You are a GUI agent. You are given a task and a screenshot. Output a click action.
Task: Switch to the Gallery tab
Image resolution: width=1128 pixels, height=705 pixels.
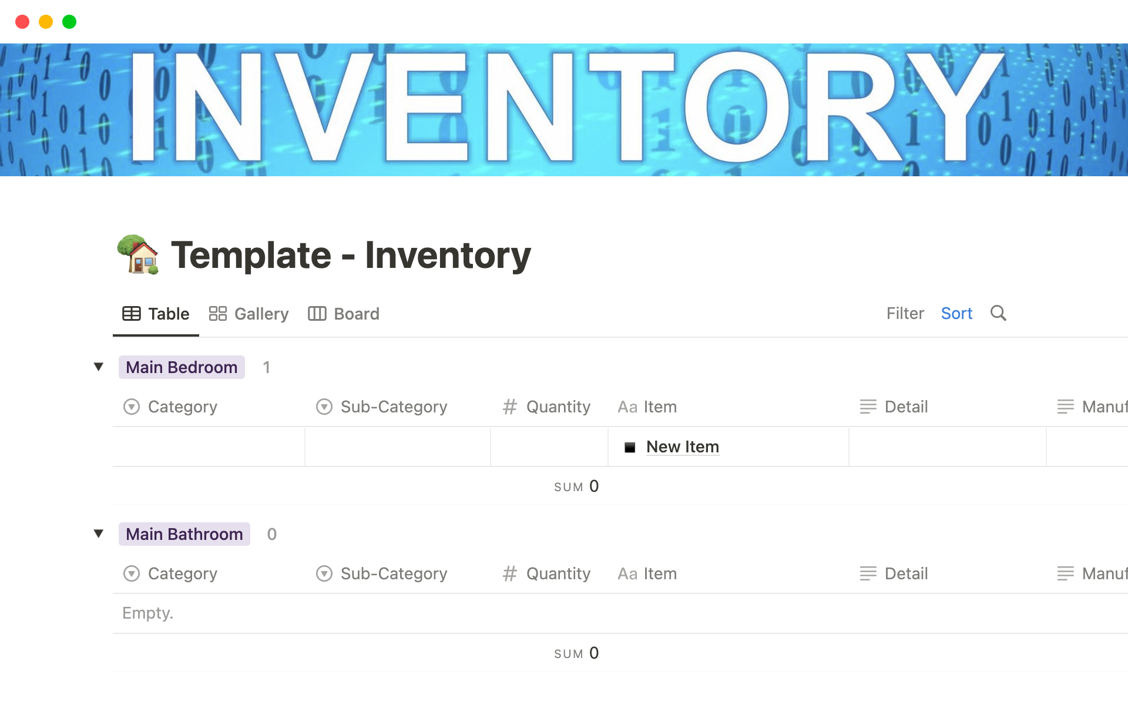249,313
